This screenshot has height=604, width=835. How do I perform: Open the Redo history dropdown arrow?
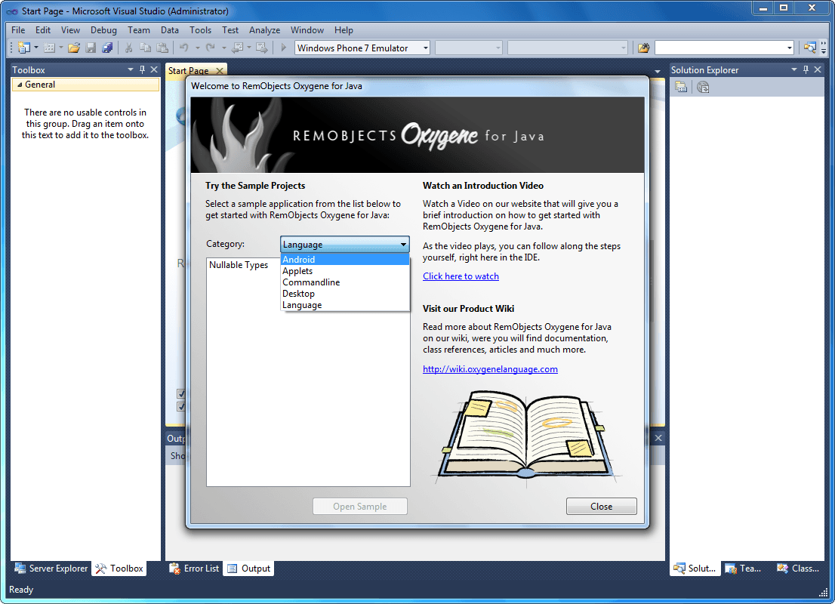[x=224, y=48]
